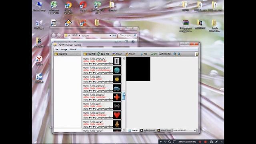Open the Computer desktop icon

pos(39,6)
